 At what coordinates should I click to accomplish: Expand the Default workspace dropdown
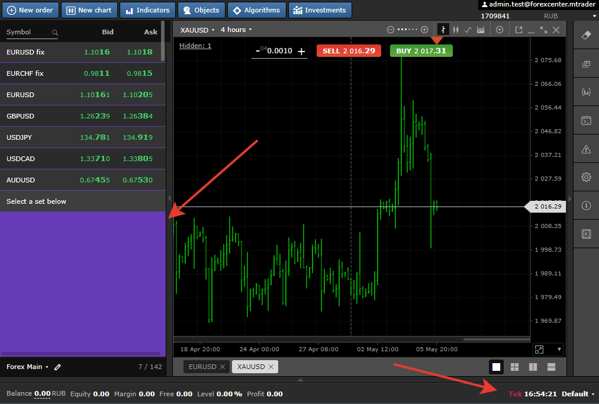578,394
